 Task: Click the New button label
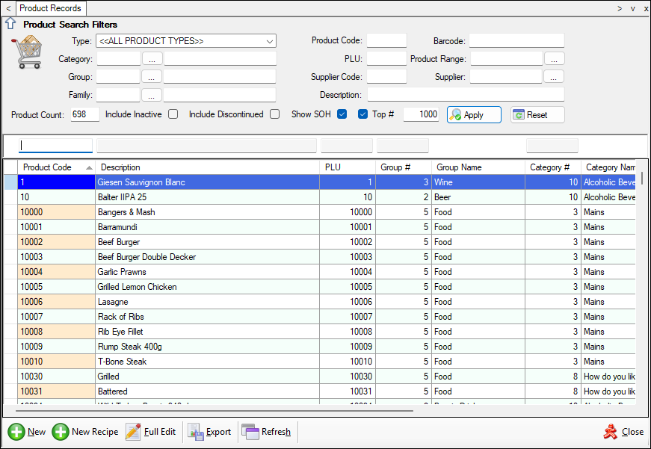point(37,432)
